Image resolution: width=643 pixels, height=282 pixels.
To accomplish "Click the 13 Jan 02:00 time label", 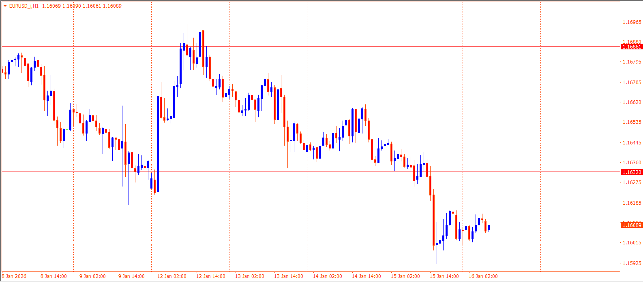I will [x=250, y=276].
